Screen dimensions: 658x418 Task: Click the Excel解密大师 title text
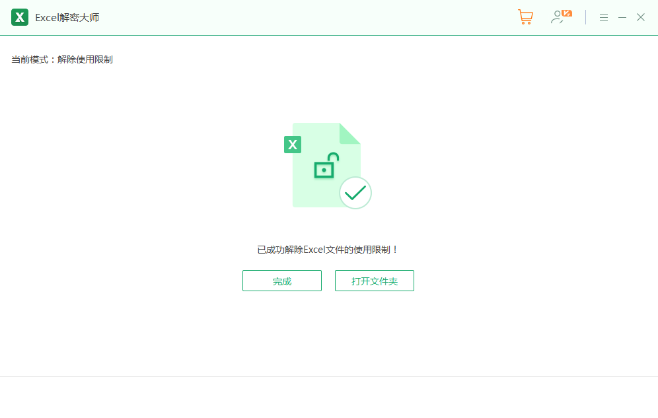click(67, 18)
